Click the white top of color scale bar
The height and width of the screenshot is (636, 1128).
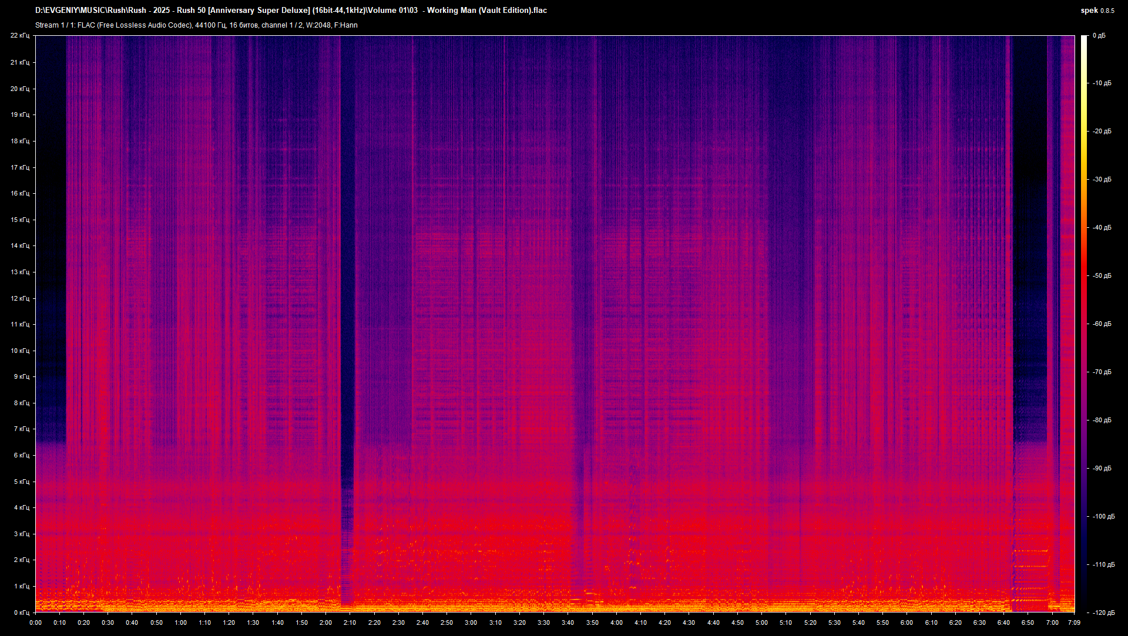point(1084,39)
